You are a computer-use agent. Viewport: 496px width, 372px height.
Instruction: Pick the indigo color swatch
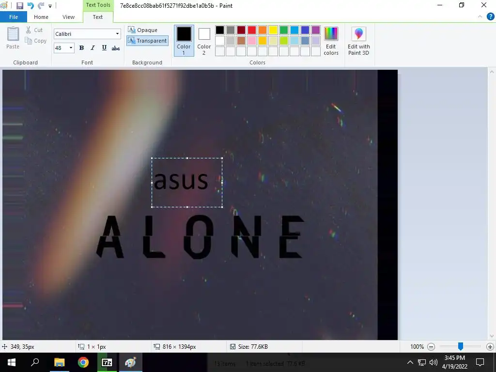tap(305, 30)
